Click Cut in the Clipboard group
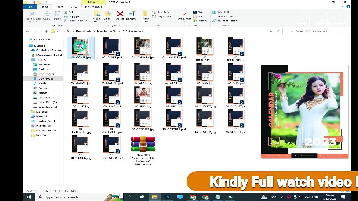The image size is (358, 201). pyautogui.click(x=69, y=12)
